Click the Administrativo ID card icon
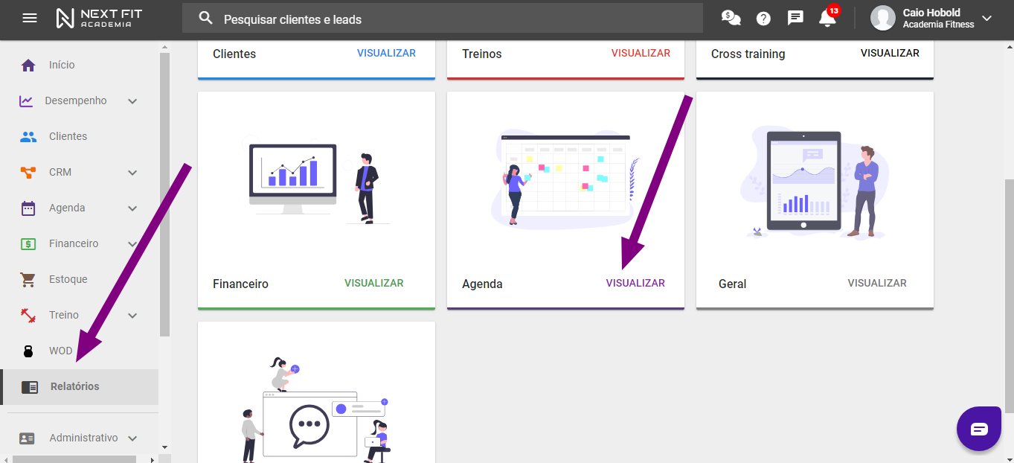Image resolution: width=1014 pixels, height=463 pixels. [27, 438]
